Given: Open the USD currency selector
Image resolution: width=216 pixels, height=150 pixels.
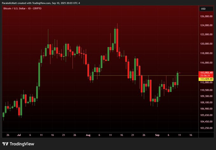Looking at the screenshot, I should coord(203,9).
